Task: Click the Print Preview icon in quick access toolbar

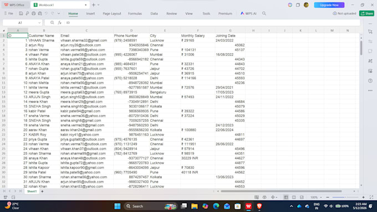Action: [40, 13]
